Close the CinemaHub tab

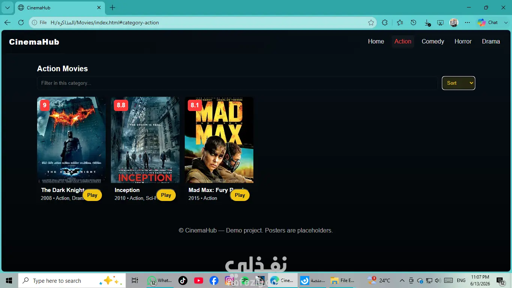click(99, 7)
